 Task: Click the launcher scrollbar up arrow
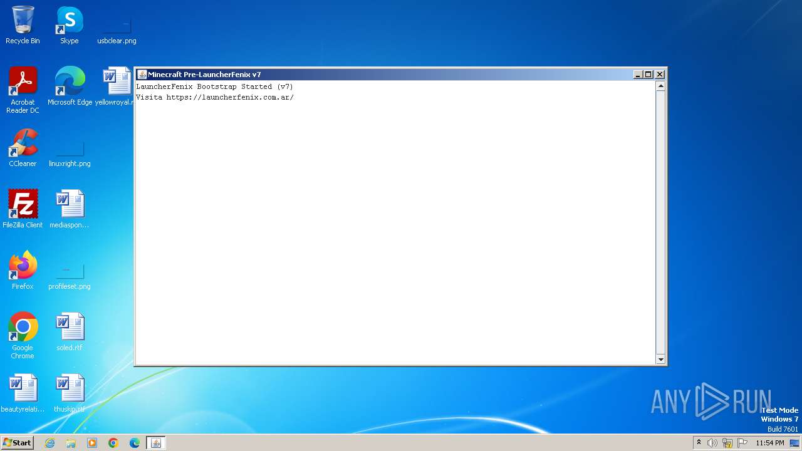[660, 86]
